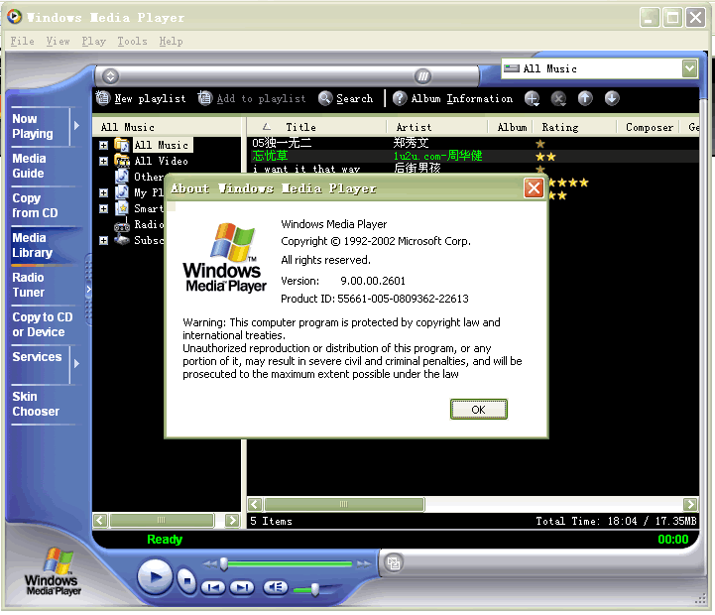715x615 pixels.
Task: Open Album Information panel
Action: 400,98
